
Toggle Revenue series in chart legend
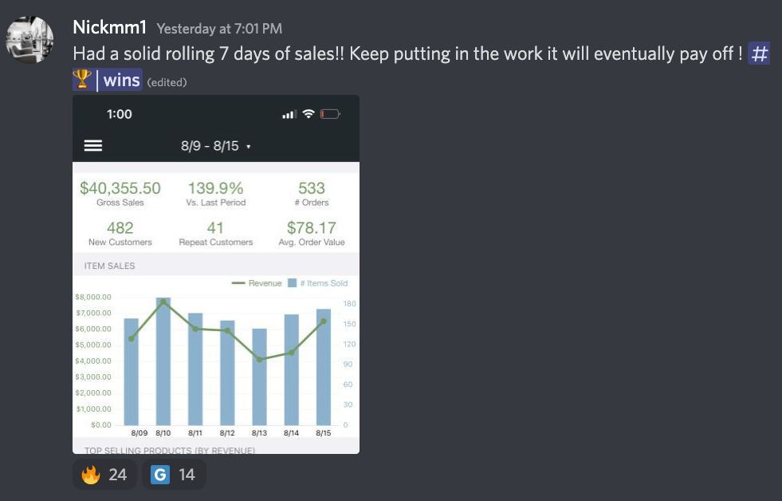(257, 283)
